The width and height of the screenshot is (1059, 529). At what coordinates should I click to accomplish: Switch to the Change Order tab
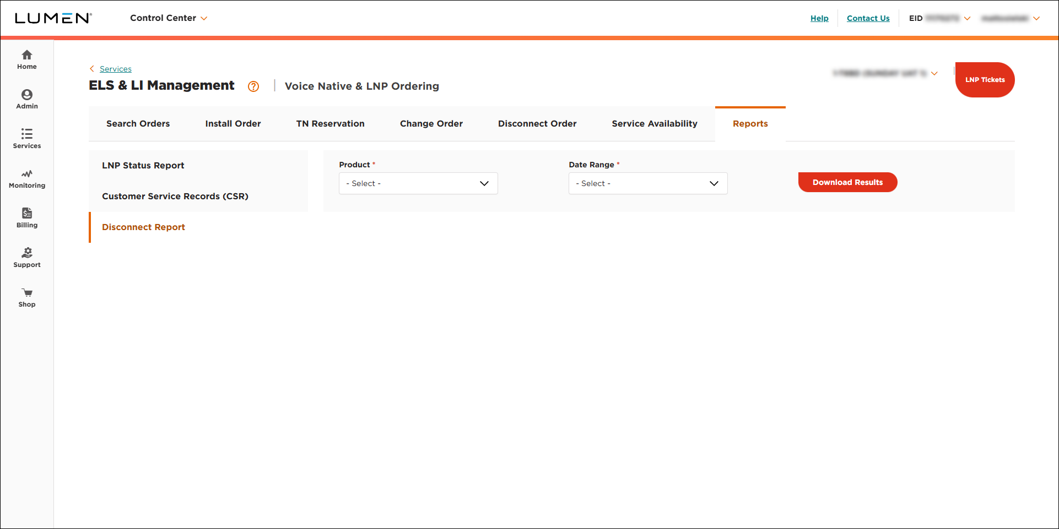(x=431, y=124)
